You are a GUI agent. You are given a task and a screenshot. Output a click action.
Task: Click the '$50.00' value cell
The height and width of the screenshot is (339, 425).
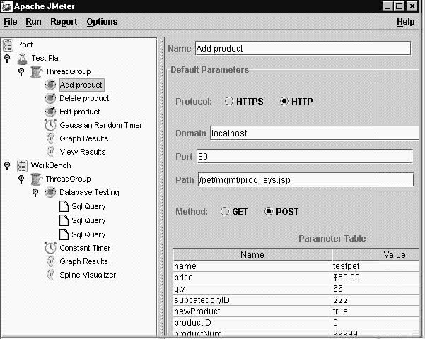(x=375, y=278)
